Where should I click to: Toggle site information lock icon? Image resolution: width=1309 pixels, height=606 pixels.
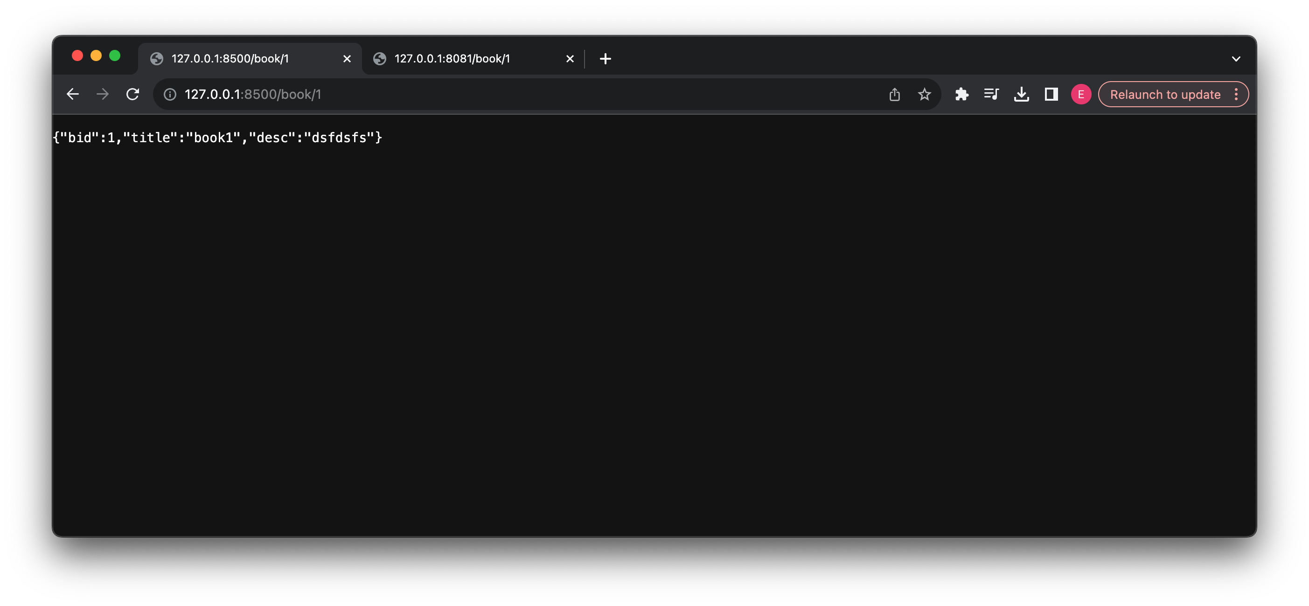click(x=170, y=94)
